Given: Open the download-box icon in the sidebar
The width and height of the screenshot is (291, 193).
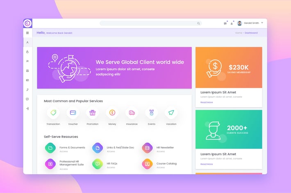Looking at the screenshot, I should point(27,71).
